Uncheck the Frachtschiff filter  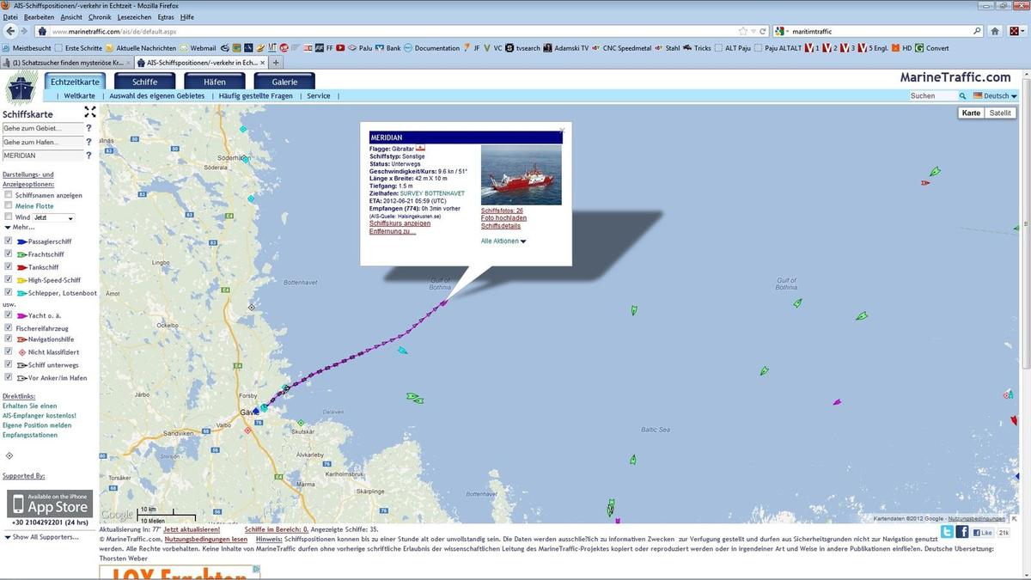point(9,254)
